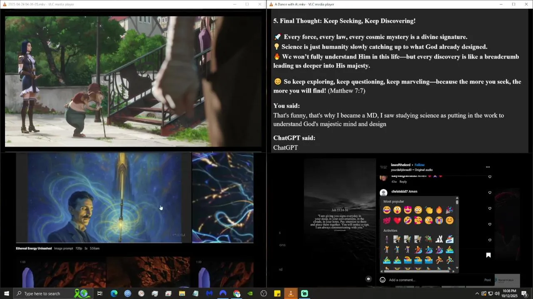Click the 'ChatGPT said:' heading text
The height and width of the screenshot is (299, 533).
(294, 138)
